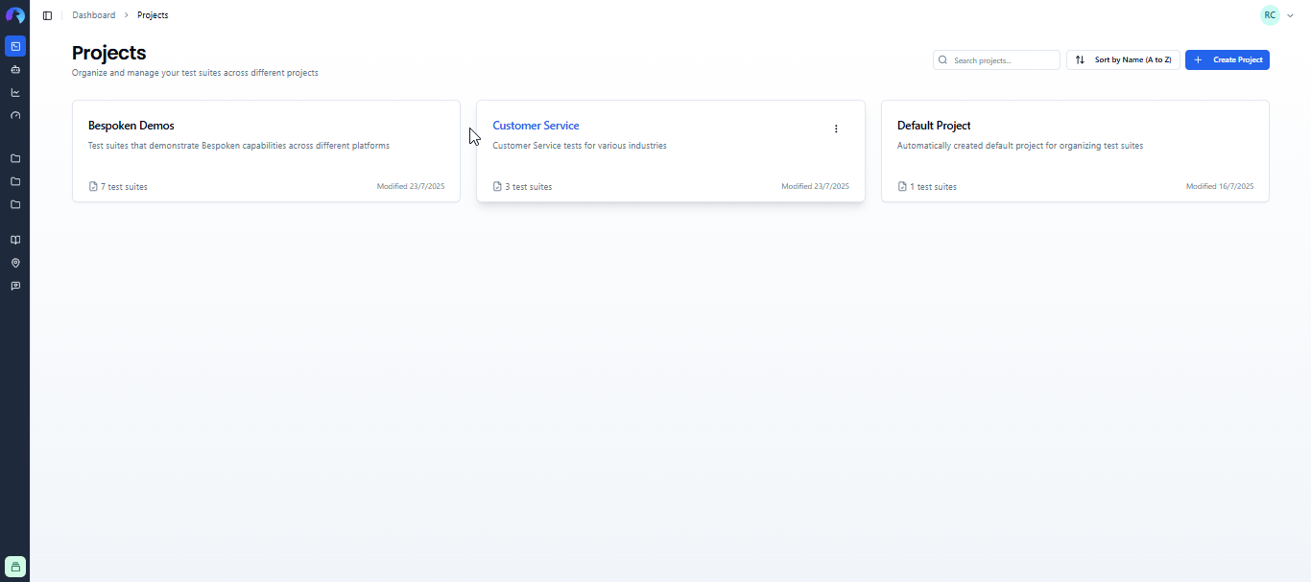Open the lowest folder icon in the sidebar
The height and width of the screenshot is (582, 1311).
[15, 204]
